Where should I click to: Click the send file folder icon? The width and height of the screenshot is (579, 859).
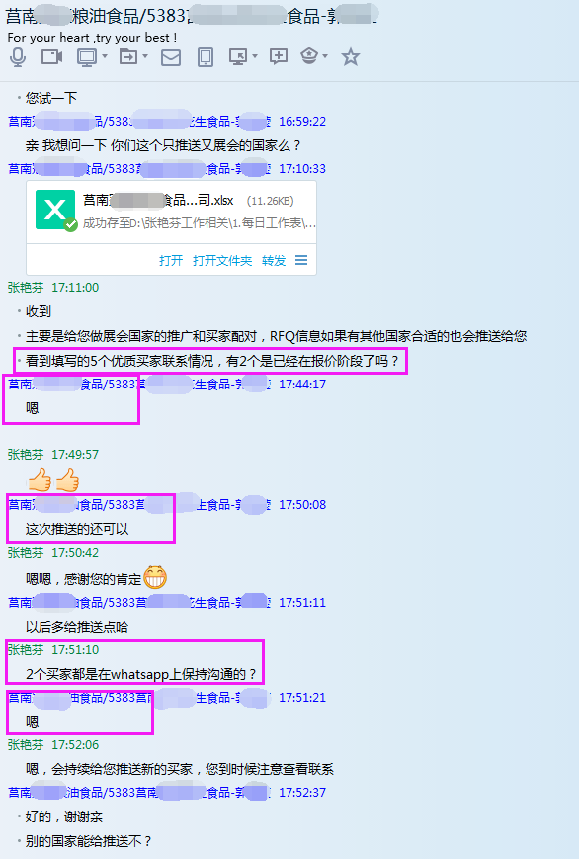[x=128, y=56]
